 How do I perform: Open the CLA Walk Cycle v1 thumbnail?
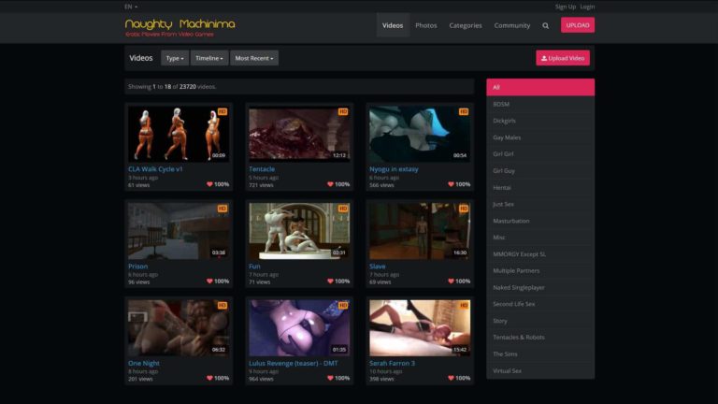point(178,134)
